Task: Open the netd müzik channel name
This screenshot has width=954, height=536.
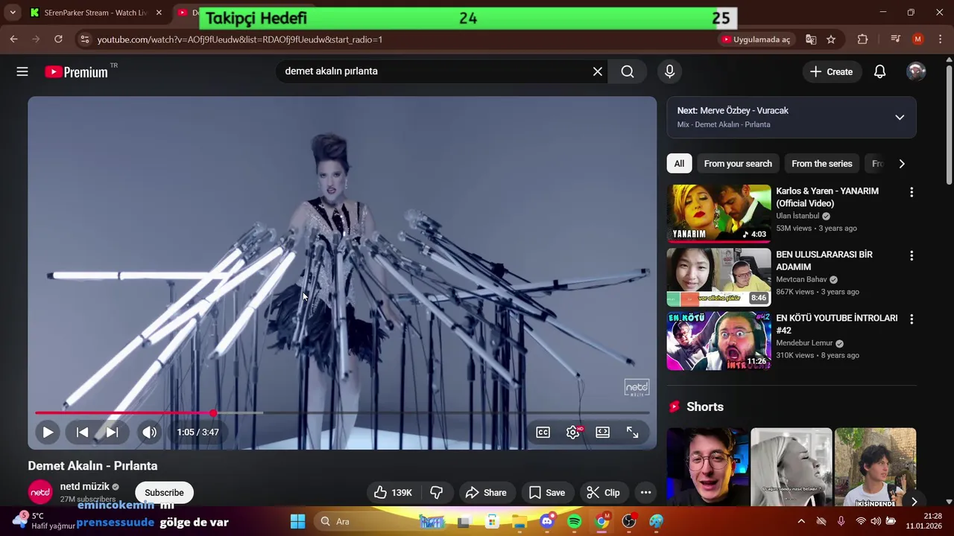Action: pos(85,487)
